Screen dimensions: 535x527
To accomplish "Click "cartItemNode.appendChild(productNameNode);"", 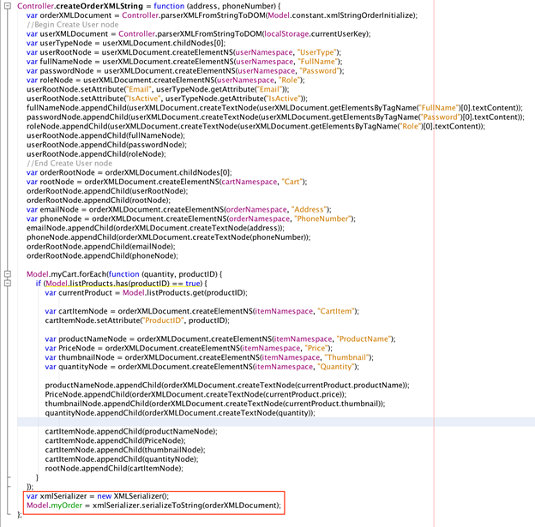I will [131, 431].
